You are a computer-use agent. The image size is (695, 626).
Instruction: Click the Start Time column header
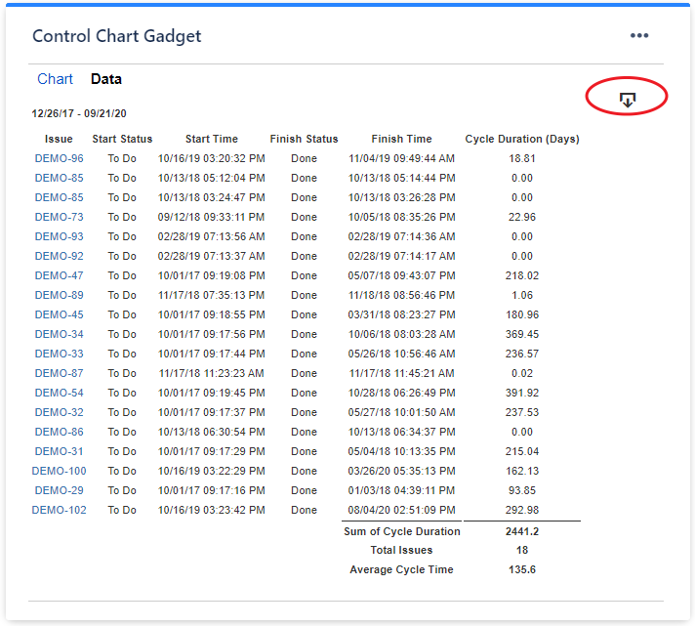[x=212, y=139]
